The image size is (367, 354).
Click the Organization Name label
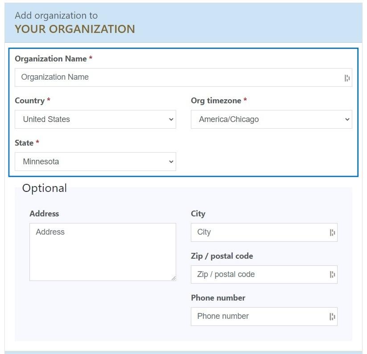click(51, 59)
